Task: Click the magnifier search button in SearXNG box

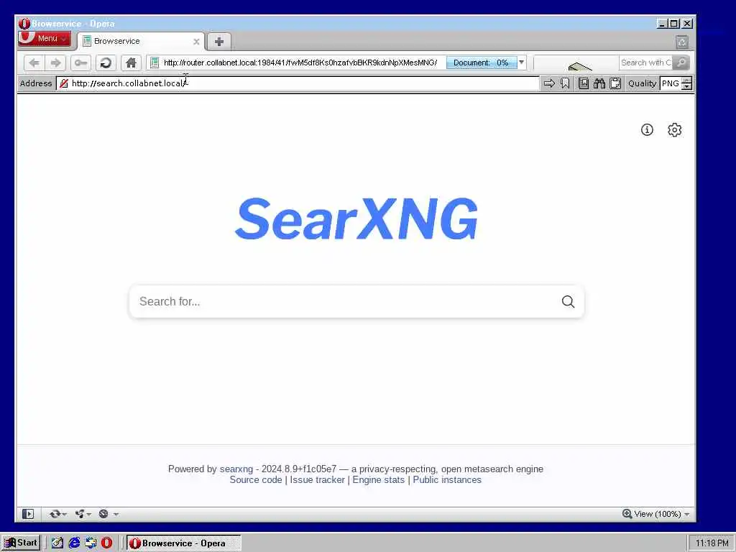Action: [x=568, y=301]
